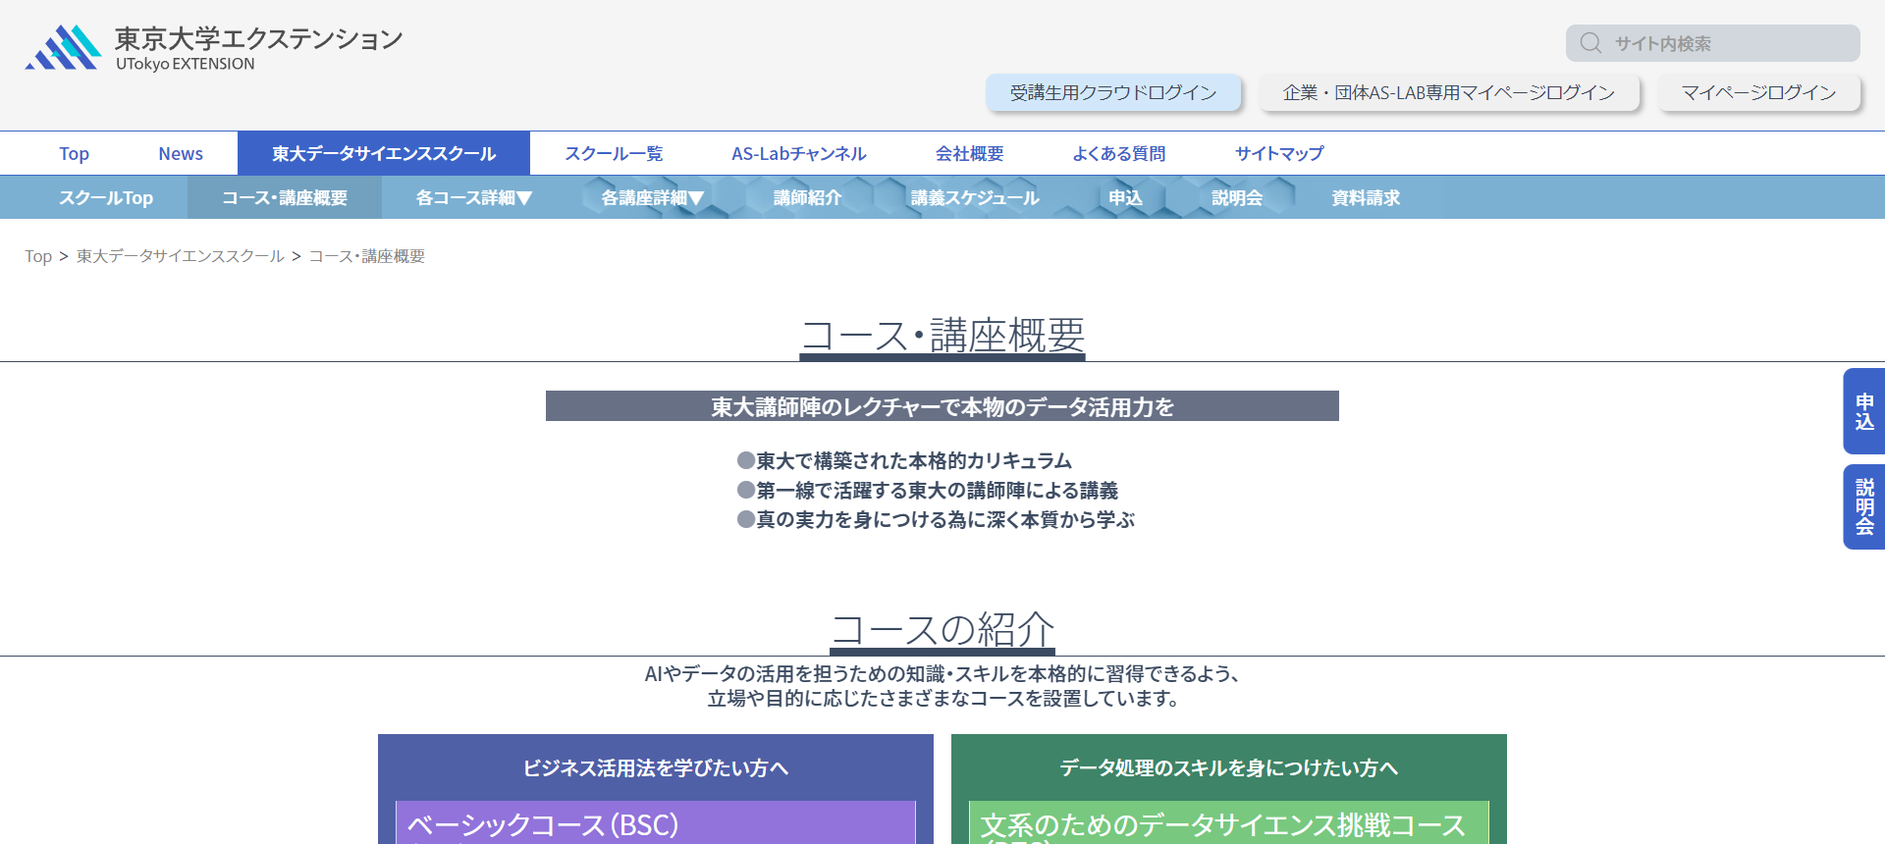
Task: Expand 各講座詳細 dropdown
Action: [x=653, y=197]
